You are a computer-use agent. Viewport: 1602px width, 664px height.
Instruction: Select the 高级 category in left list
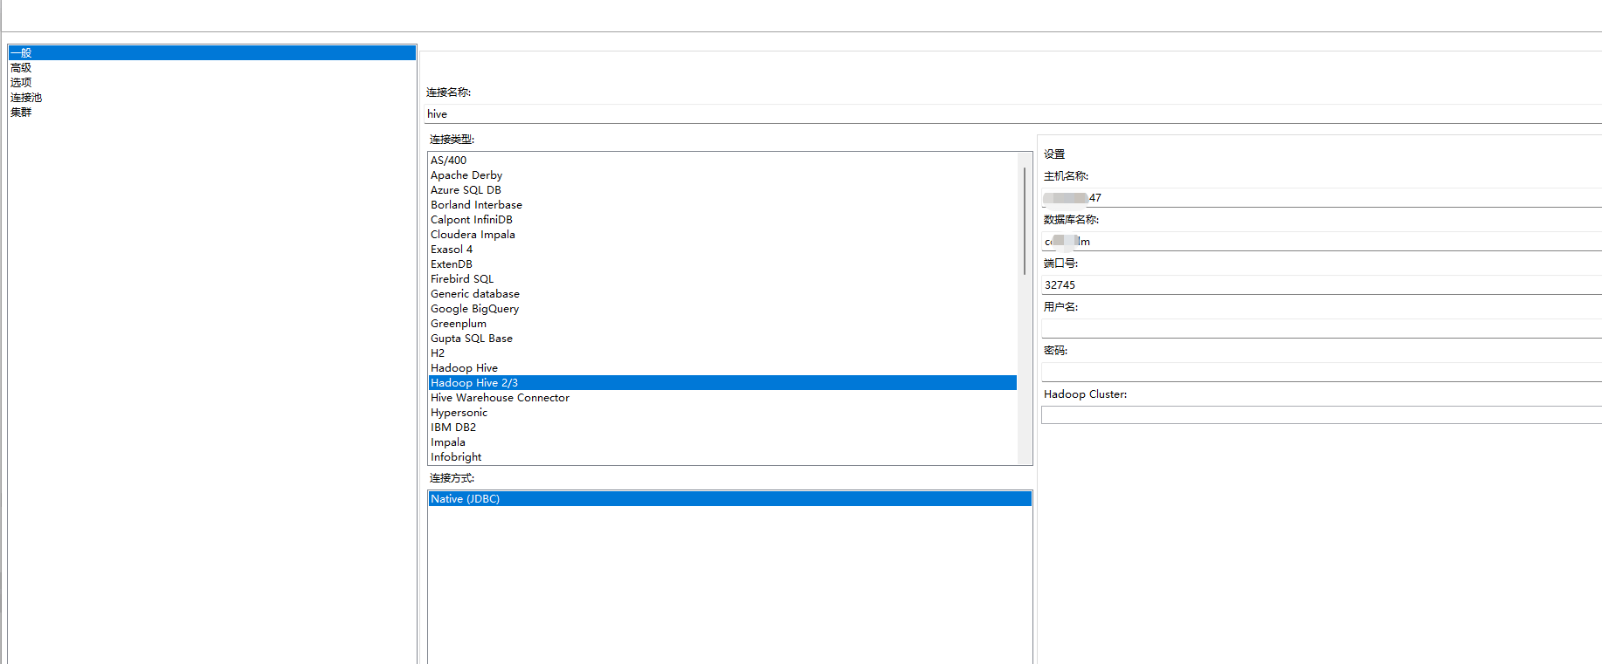pyautogui.click(x=21, y=68)
